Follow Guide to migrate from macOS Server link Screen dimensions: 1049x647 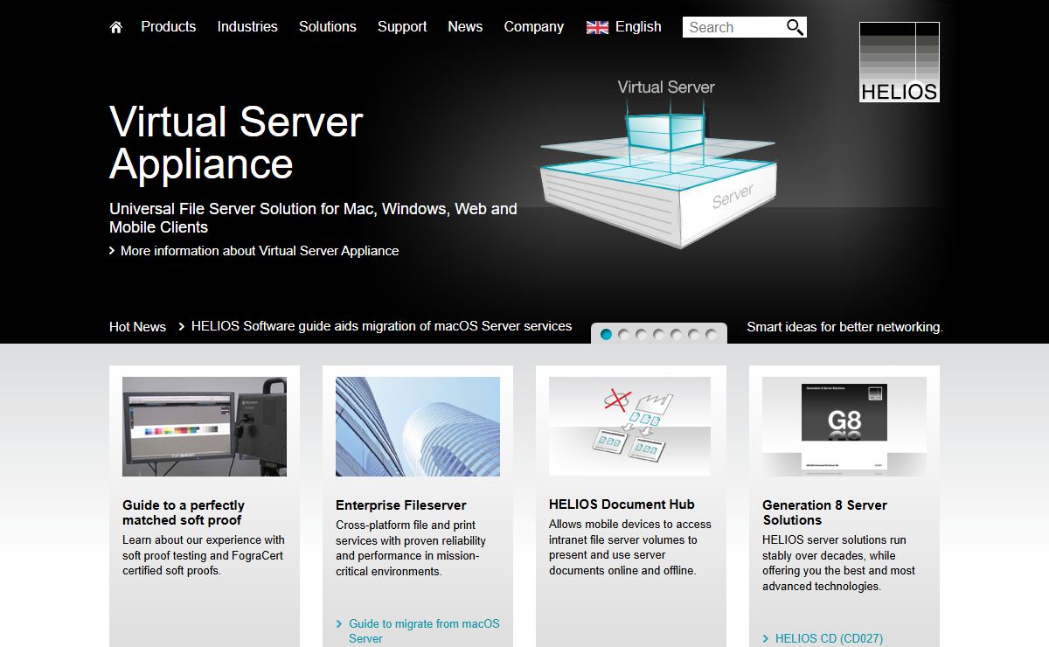coord(424,630)
